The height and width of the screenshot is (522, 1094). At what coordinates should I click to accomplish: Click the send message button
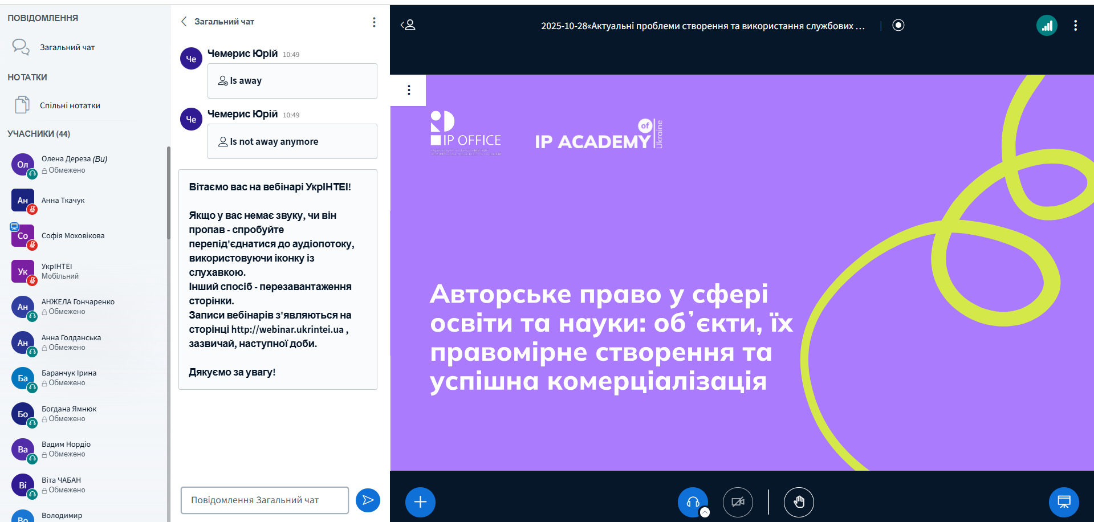[368, 500]
